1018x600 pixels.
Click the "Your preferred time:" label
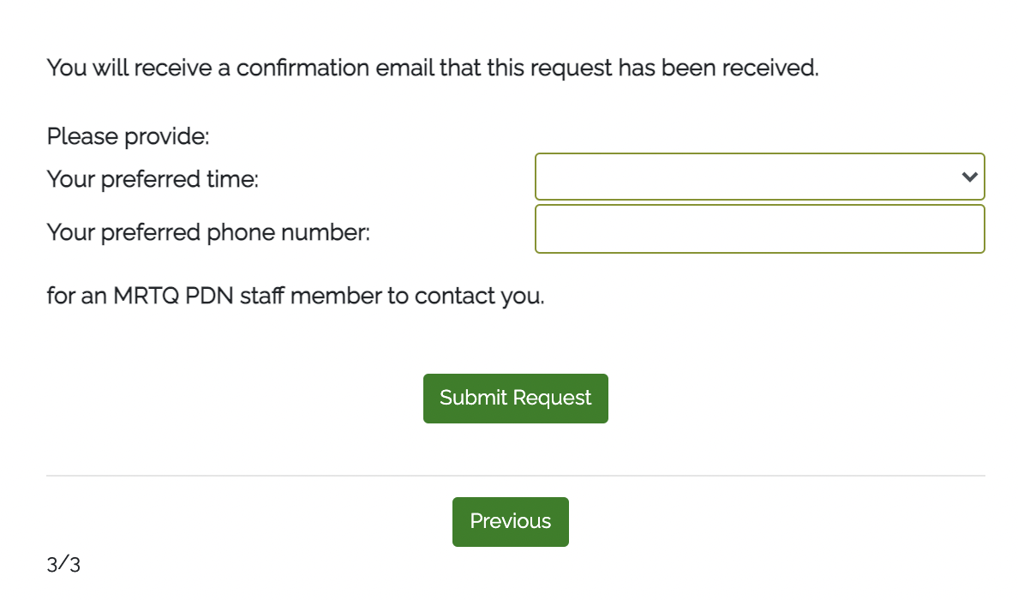[153, 180]
